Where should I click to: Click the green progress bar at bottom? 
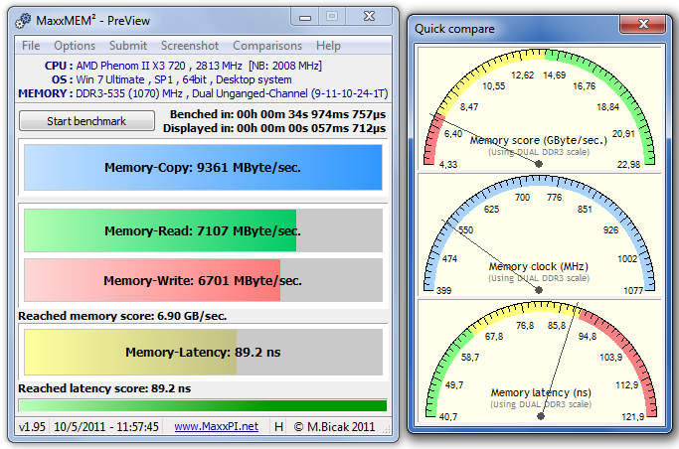[203, 405]
